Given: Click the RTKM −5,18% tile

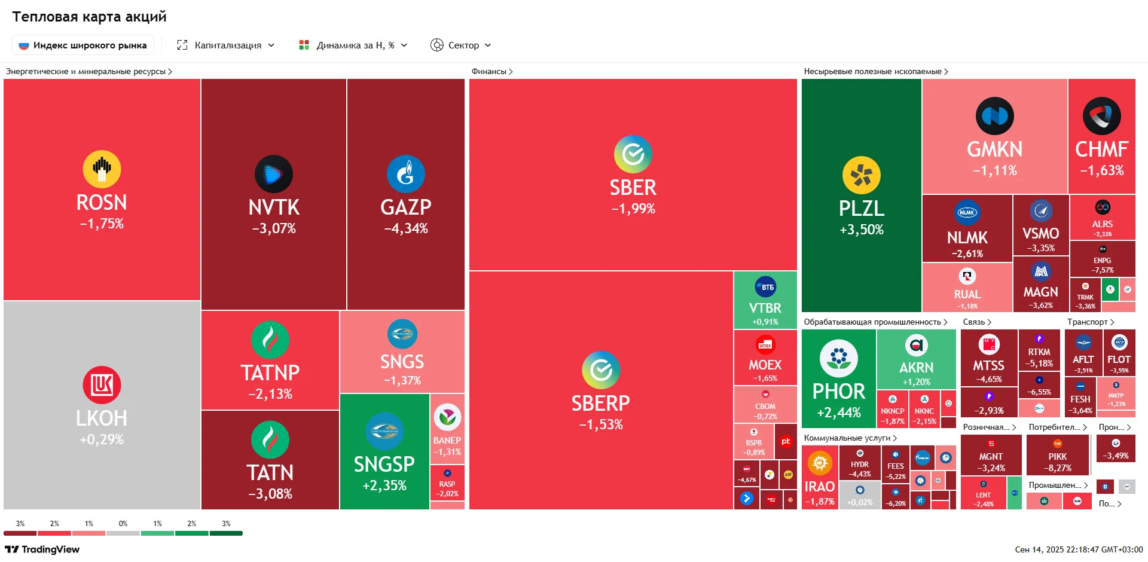Looking at the screenshot, I should [1039, 350].
